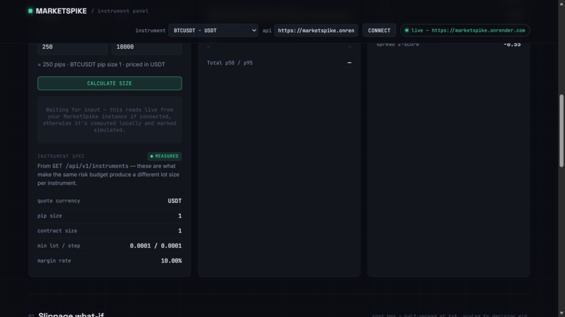Click the 'contract size' row value 1

180,231
